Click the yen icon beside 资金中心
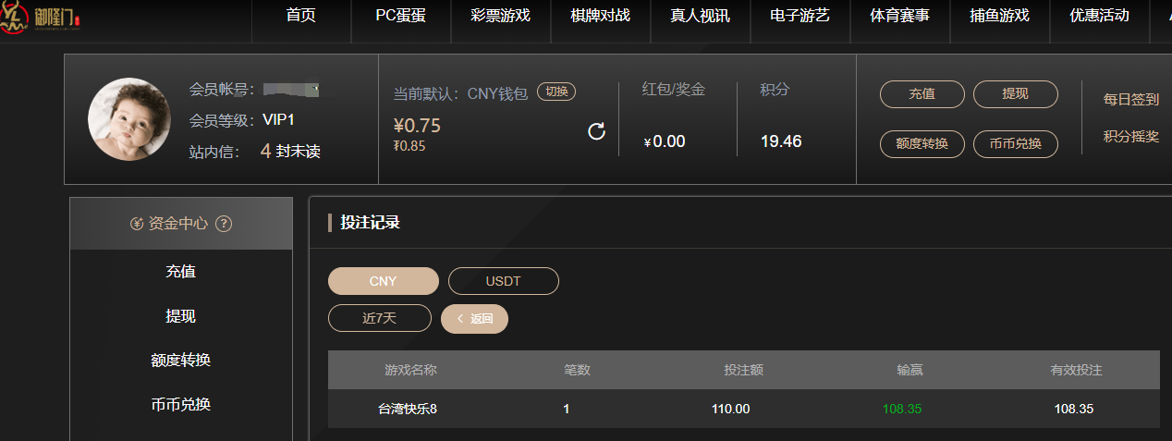Screen dimensions: 1172x441 click(x=137, y=224)
